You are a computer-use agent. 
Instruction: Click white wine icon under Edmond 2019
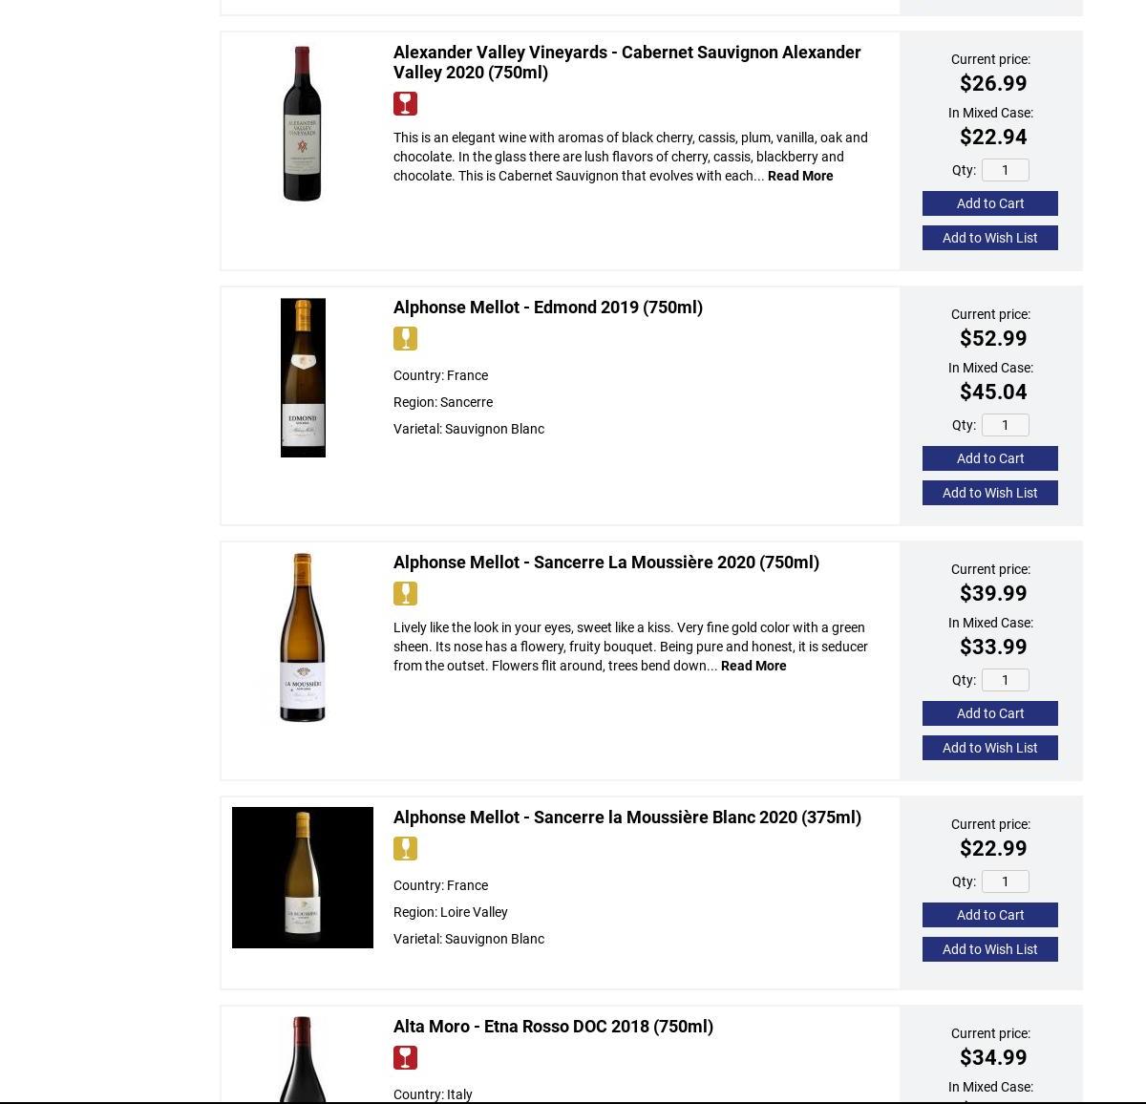pos(405,339)
